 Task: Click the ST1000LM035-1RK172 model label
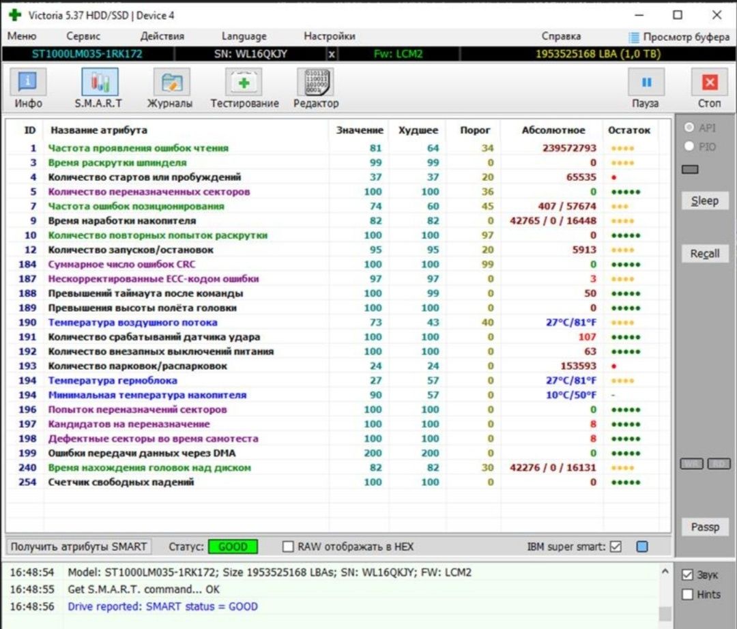point(87,54)
